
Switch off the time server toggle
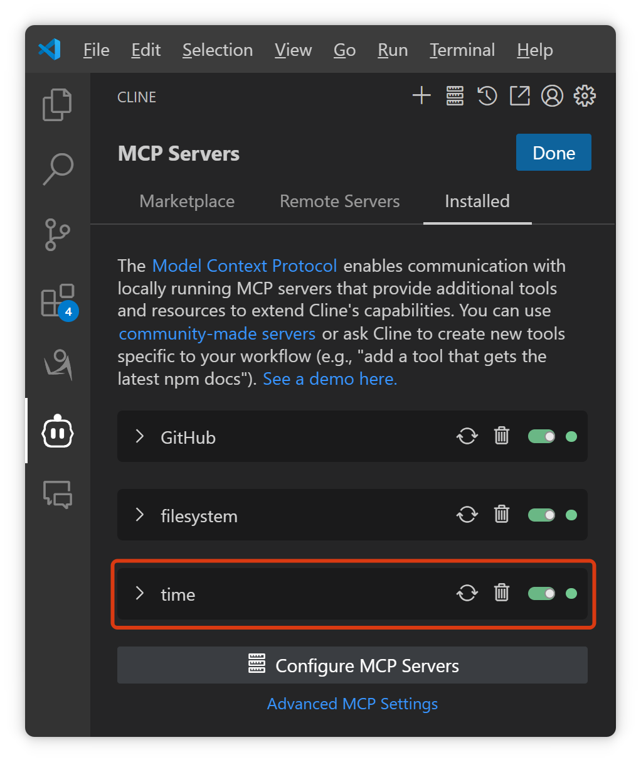click(x=541, y=593)
